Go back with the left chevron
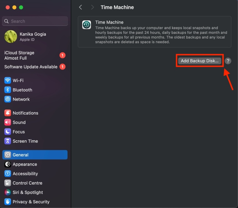Viewport: 238px width, 208px height. [81, 7]
